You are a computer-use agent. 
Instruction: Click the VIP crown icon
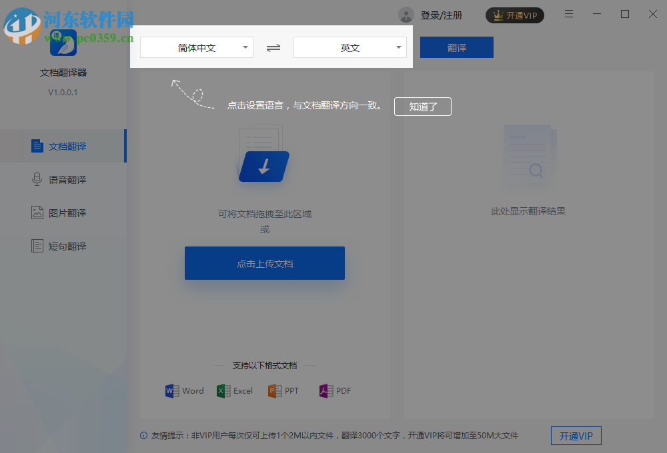tap(497, 14)
